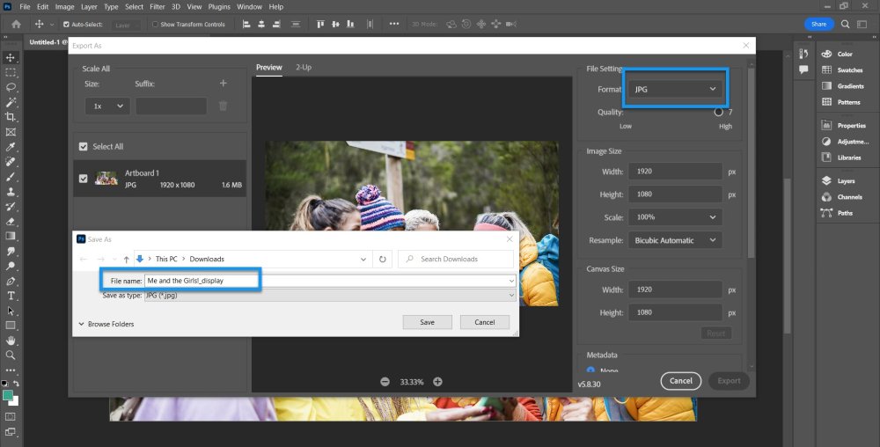Click Cancel in the Export As dialog
This screenshot has width=880, height=447.
(x=680, y=381)
